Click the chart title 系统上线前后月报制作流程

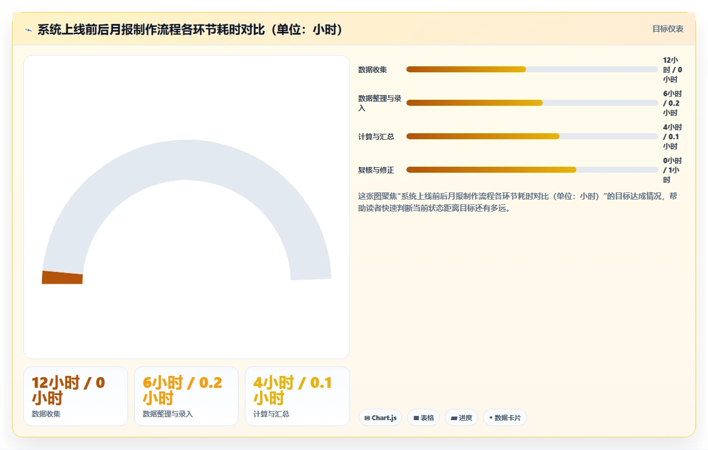point(190,29)
